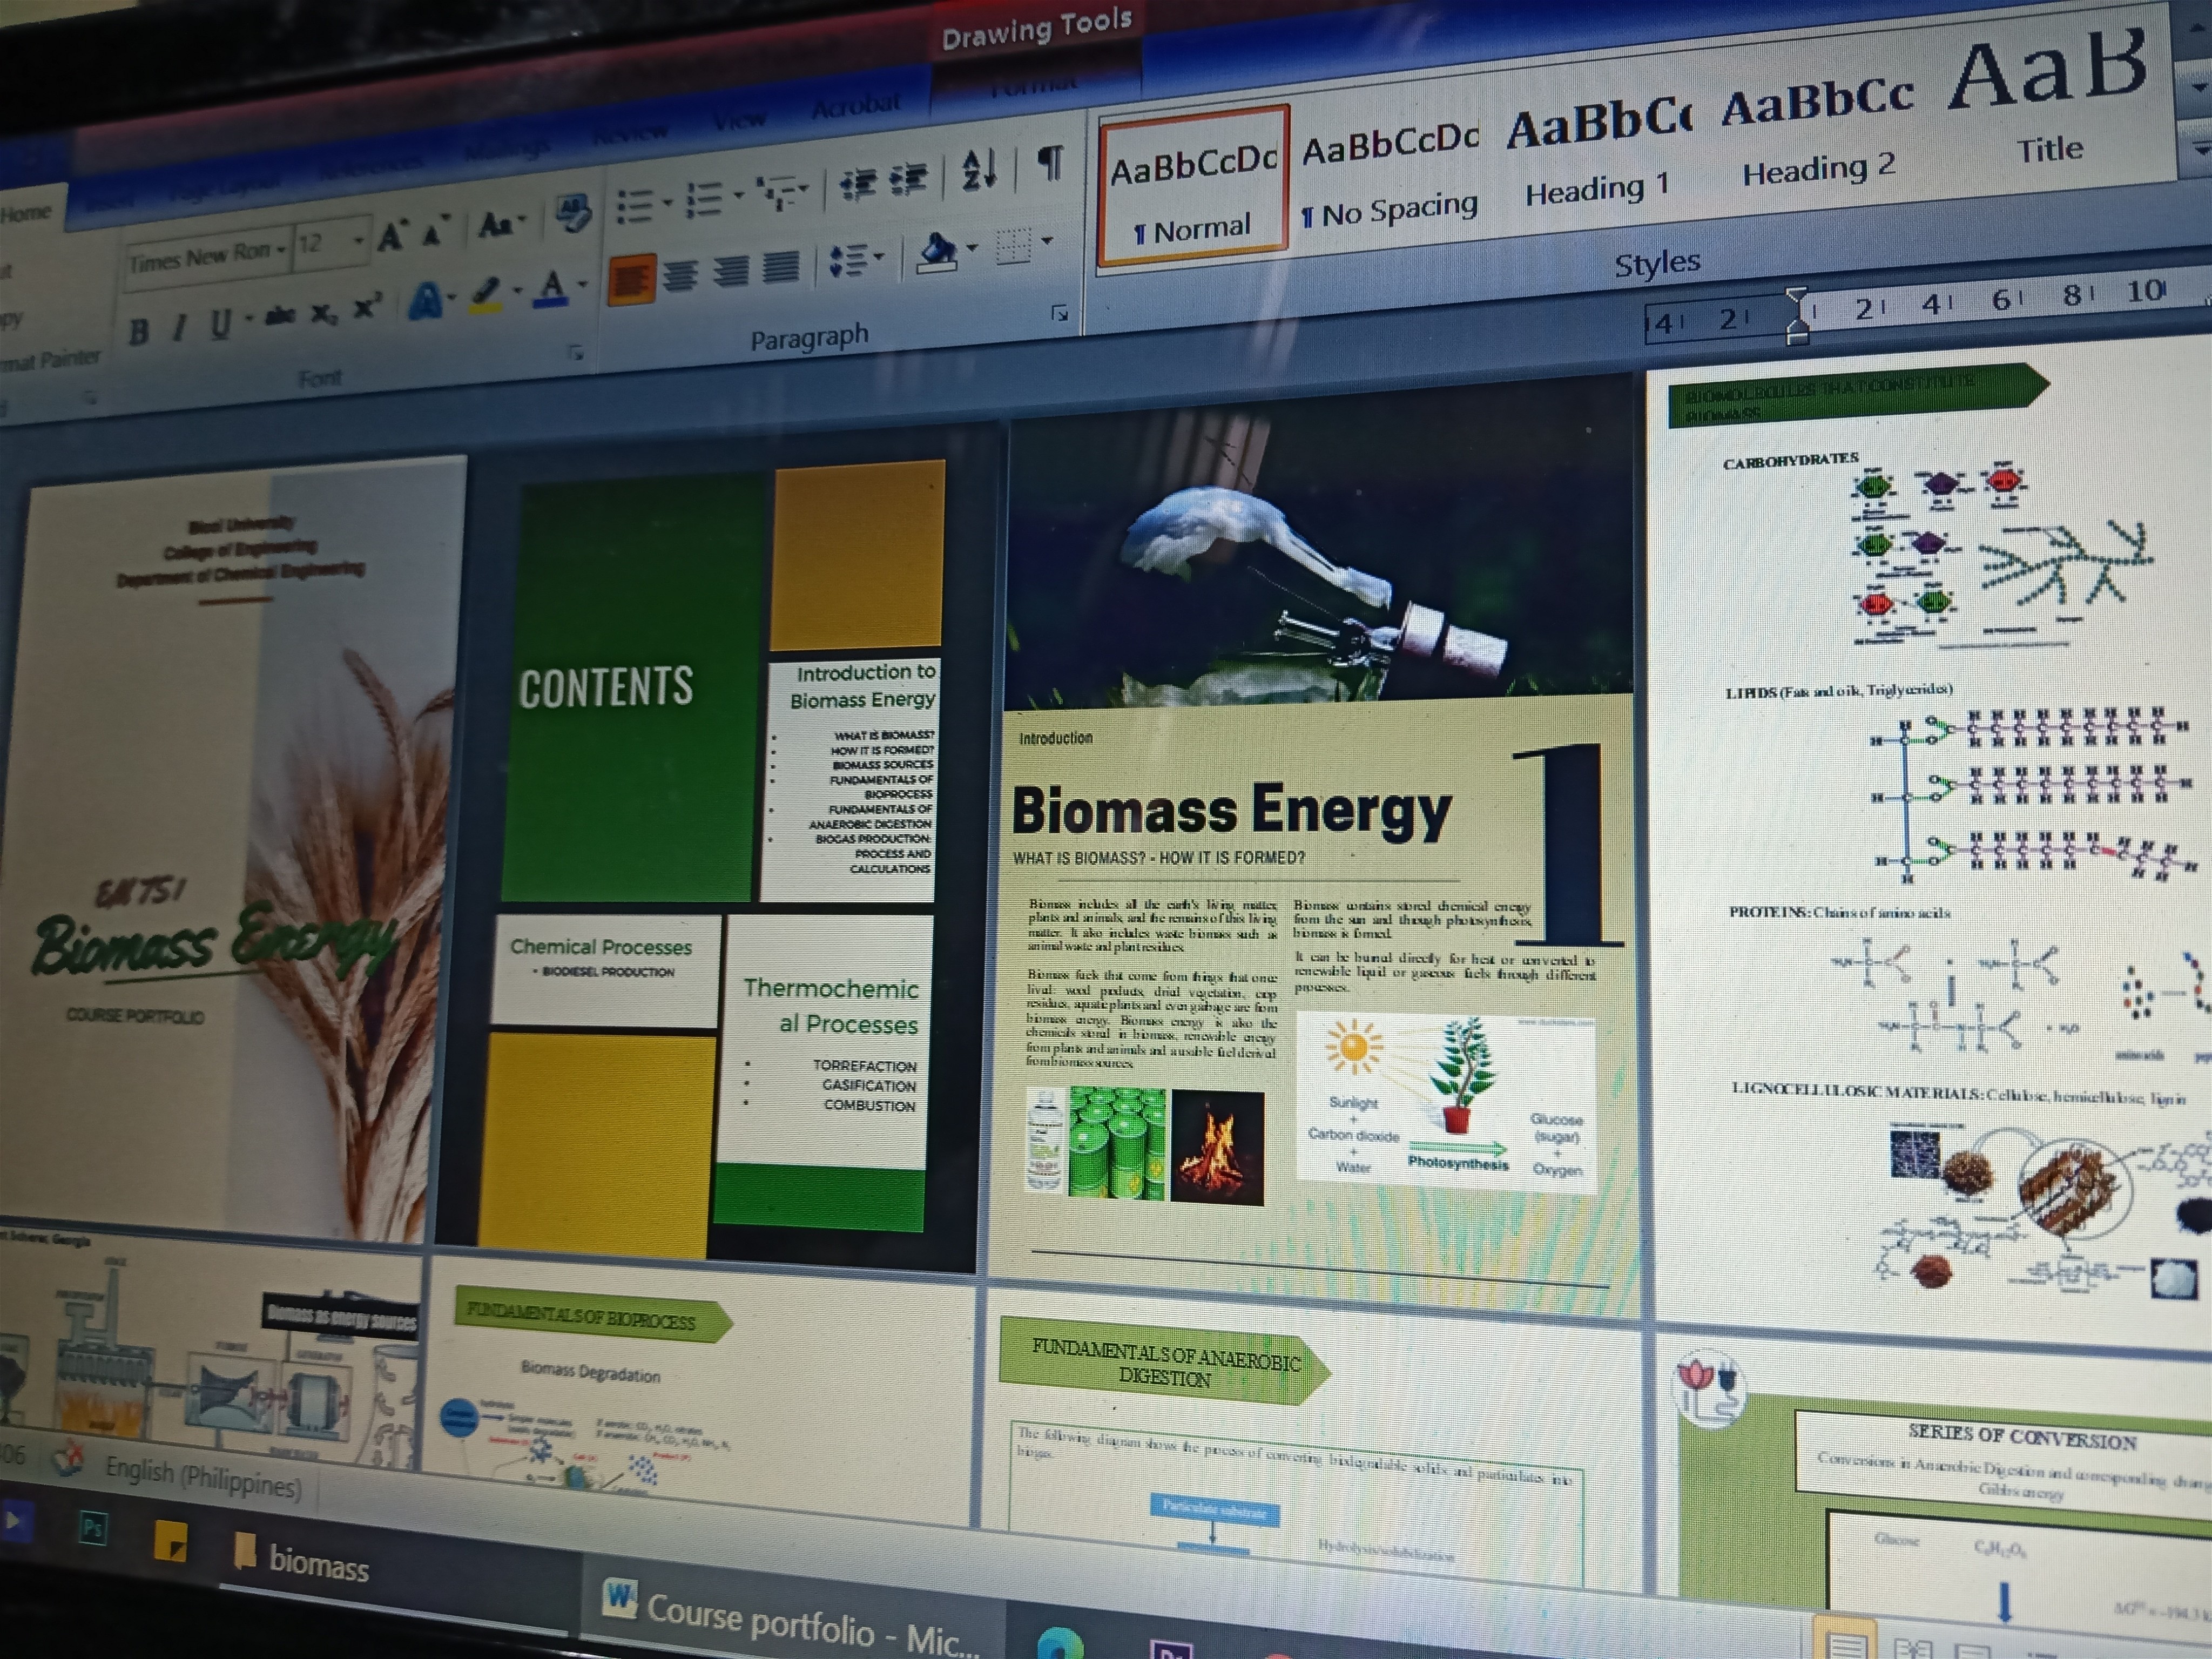The width and height of the screenshot is (2212, 1659).
Task: Click the proofing errors status icon
Action: 68,1459
